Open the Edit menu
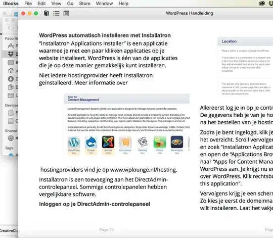 (x=41, y=4)
